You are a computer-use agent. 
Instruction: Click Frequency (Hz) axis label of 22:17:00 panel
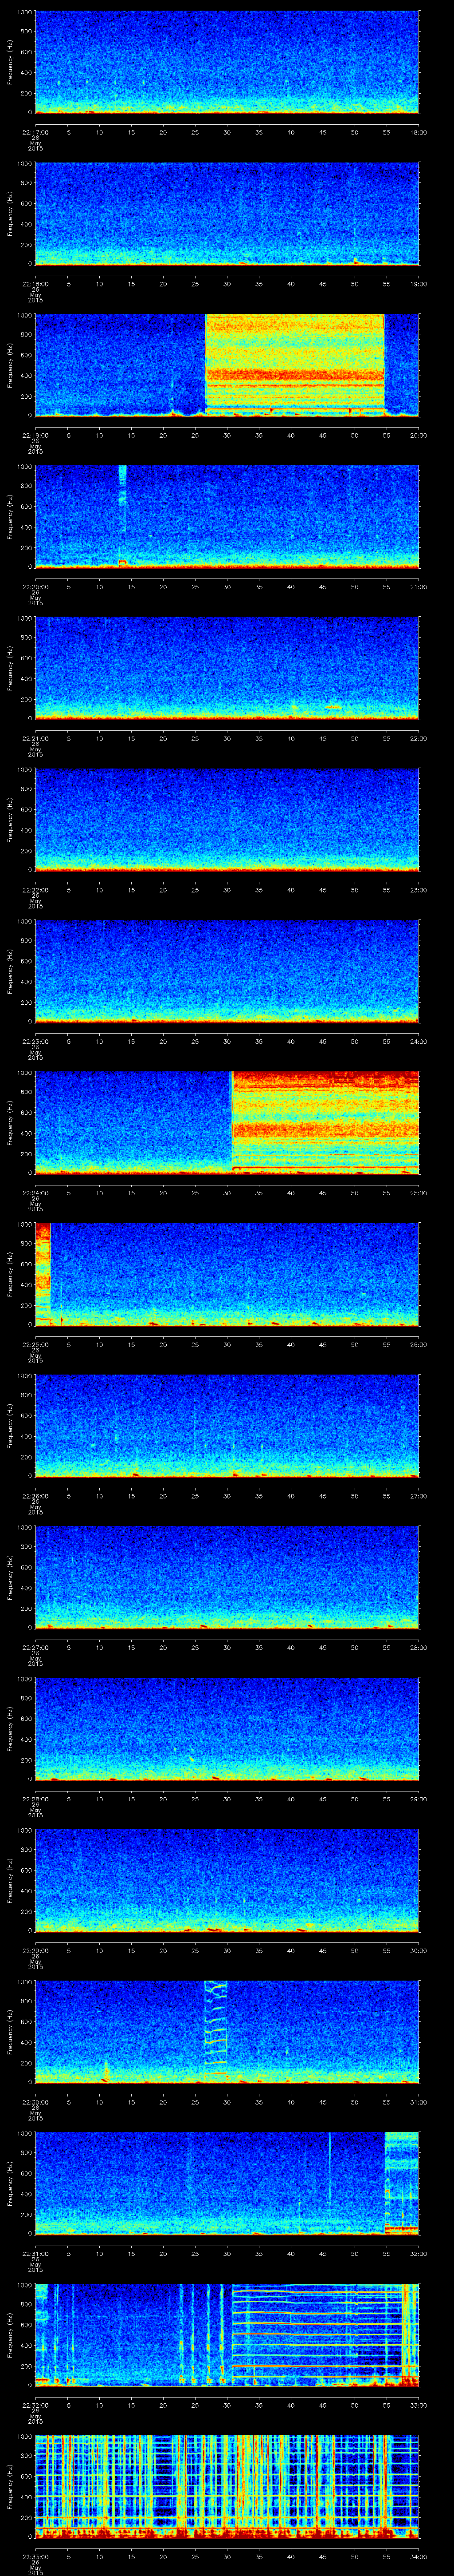pos(10,62)
